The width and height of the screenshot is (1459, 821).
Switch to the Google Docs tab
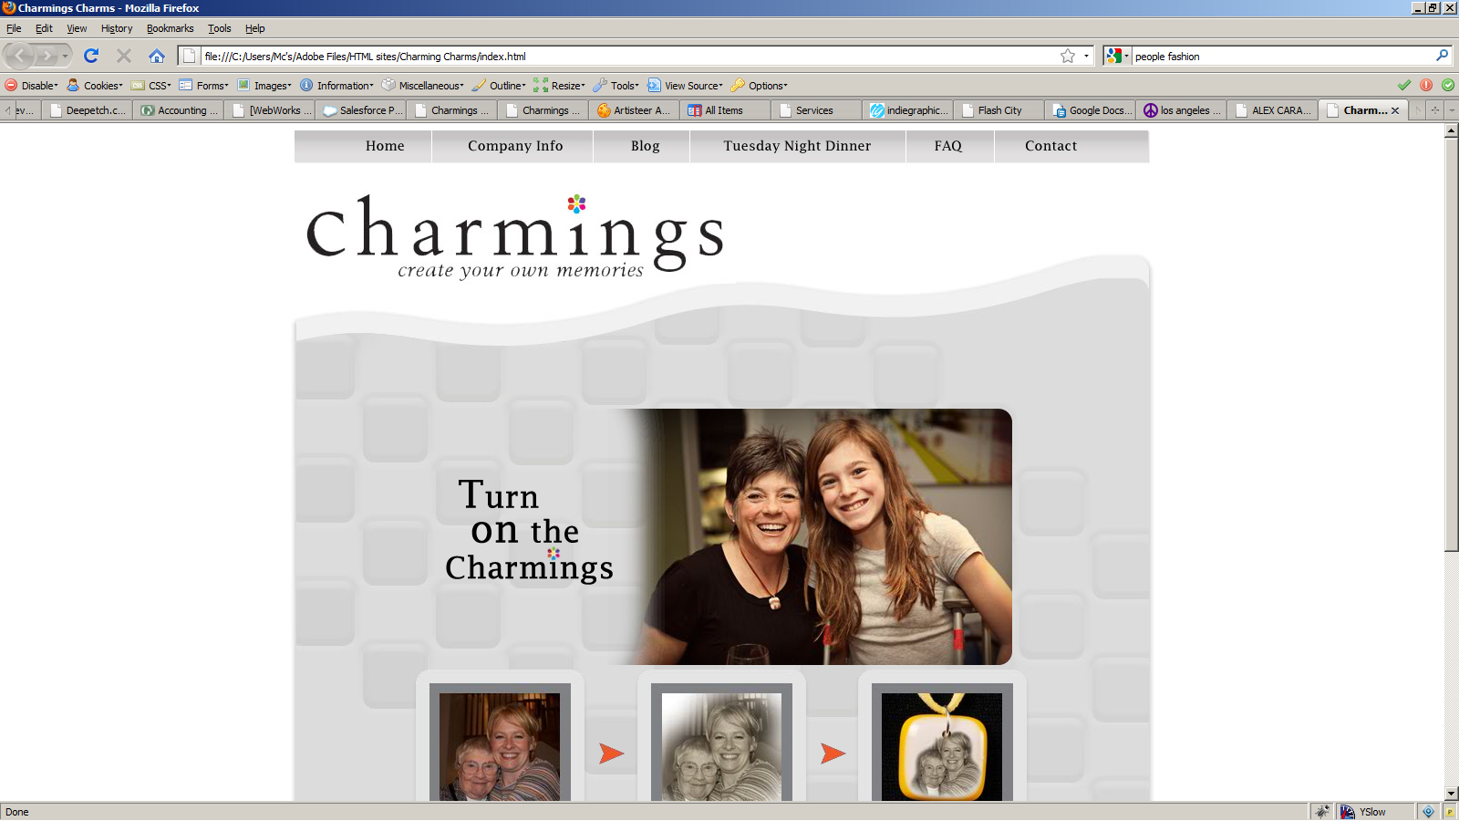coord(1092,110)
